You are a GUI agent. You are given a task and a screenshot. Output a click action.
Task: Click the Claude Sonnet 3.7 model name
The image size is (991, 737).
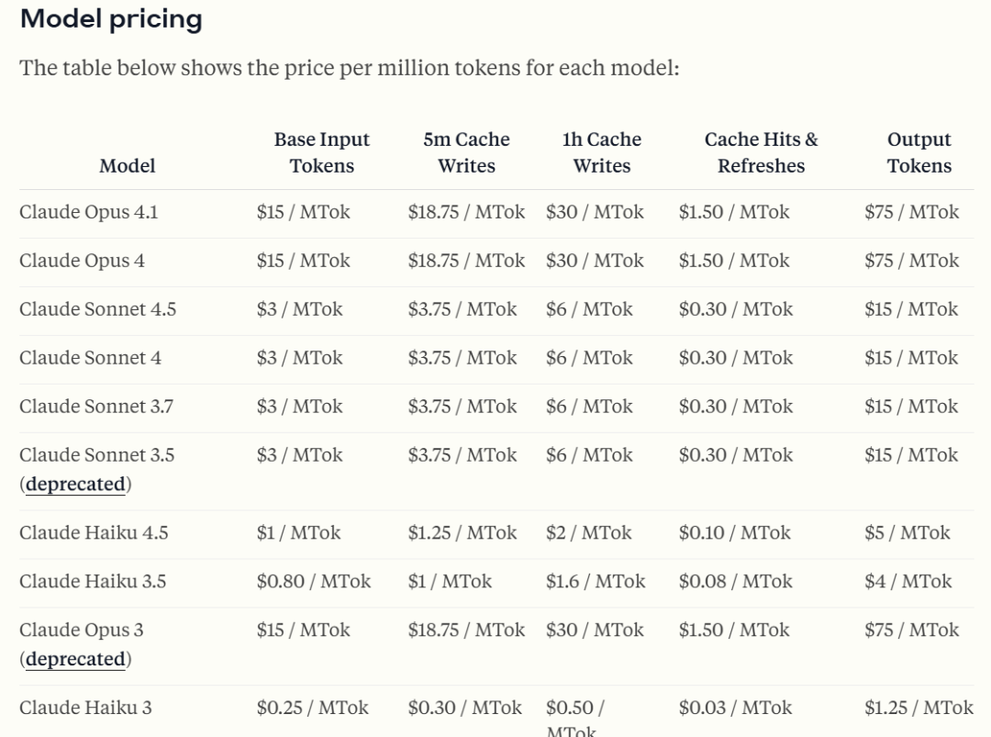[95, 407]
